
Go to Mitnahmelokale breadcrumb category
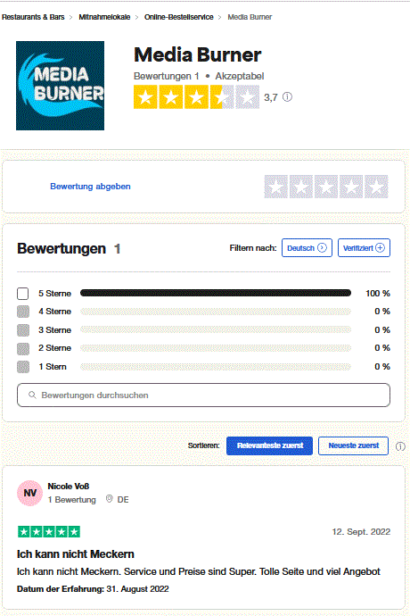click(x=104, y=17)
